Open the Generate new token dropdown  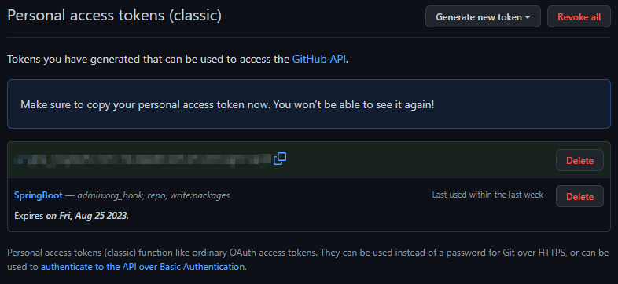pyautogui.click(x=483, y=17)
